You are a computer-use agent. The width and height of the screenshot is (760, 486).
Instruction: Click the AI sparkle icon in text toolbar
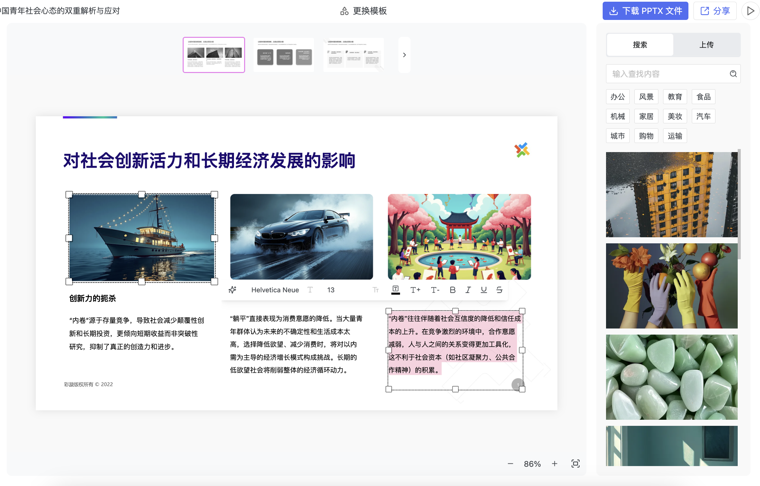click(232, 290)
